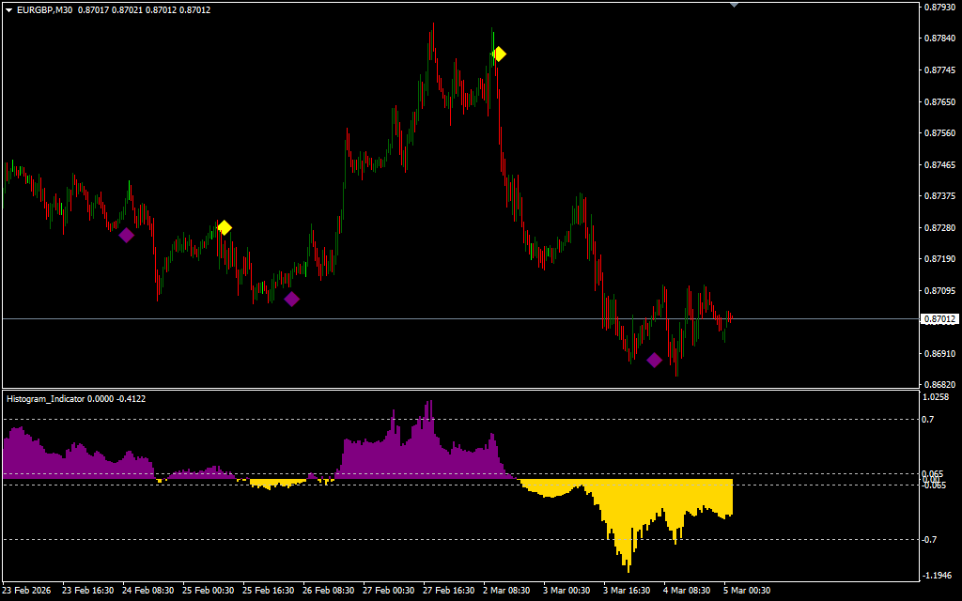Select the leftmost purple diamond signal marker
962x601 pixels.
pos(126,236)
